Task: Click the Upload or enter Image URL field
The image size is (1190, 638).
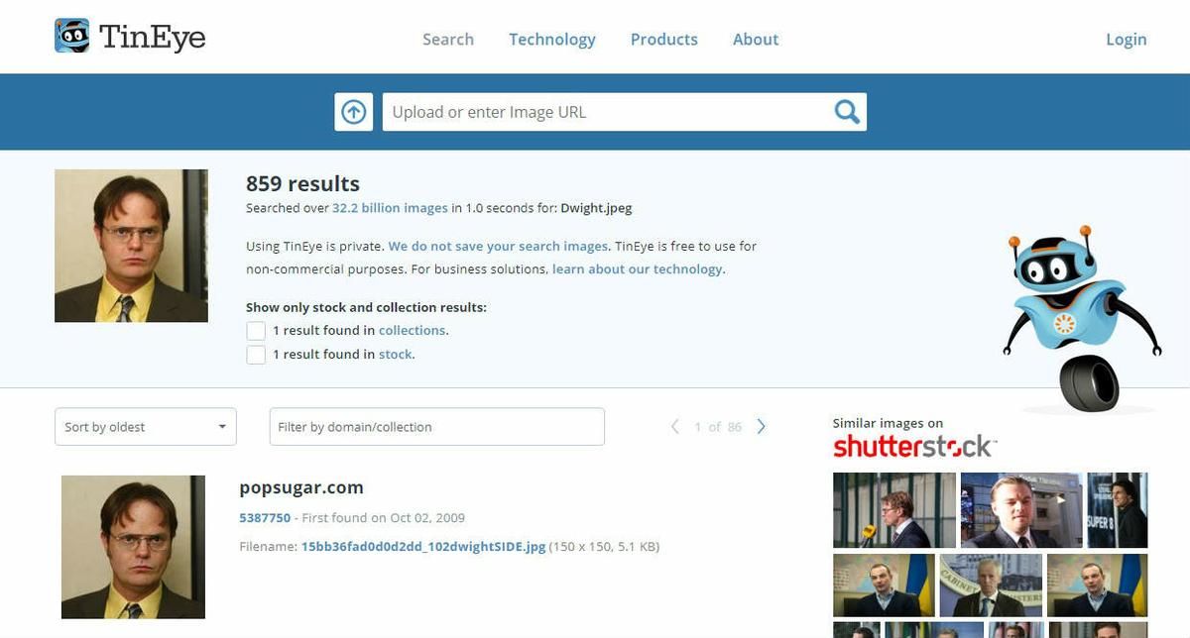Action: [x=607, y=112]
